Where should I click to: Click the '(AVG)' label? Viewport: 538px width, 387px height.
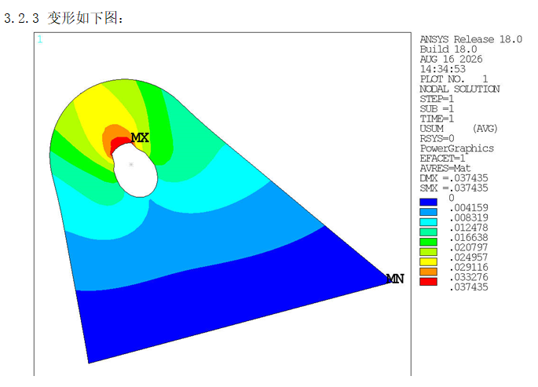coord(485,129)
